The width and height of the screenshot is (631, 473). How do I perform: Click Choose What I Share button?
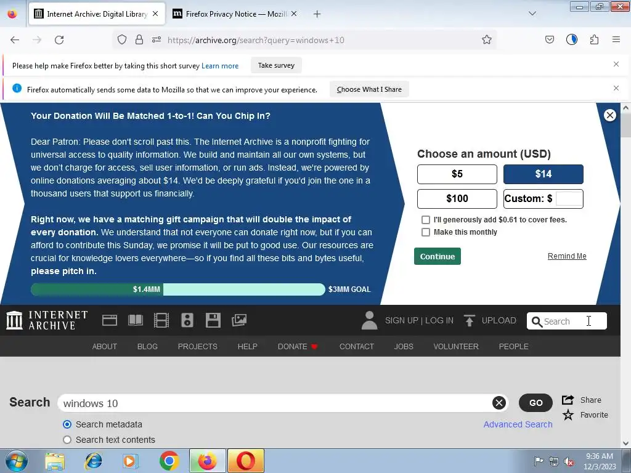[370, 89]
